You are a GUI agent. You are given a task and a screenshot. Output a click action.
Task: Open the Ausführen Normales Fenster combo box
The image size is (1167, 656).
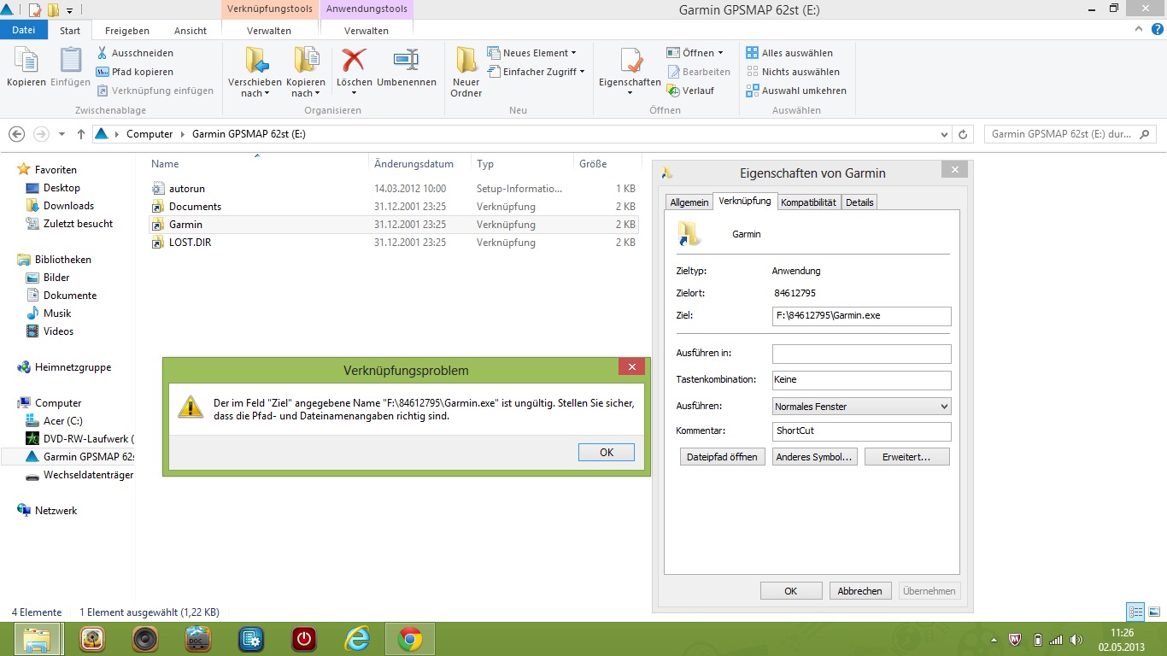861,407
